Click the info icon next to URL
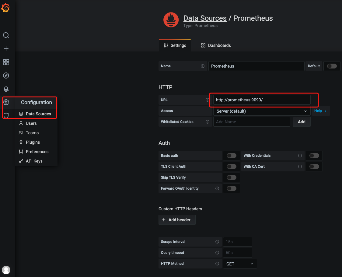 tap(207, 100)
